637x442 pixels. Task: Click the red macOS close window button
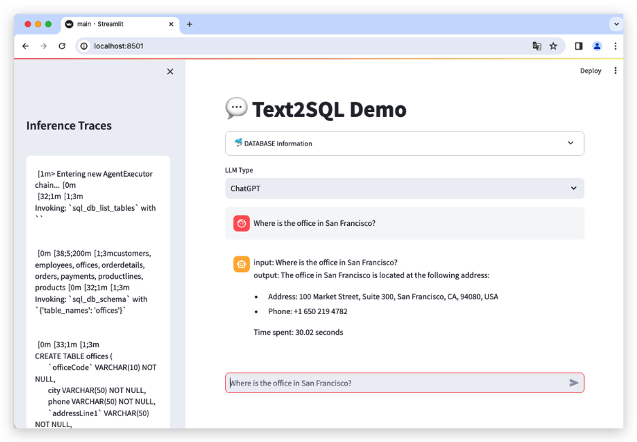tap(28, 24)
